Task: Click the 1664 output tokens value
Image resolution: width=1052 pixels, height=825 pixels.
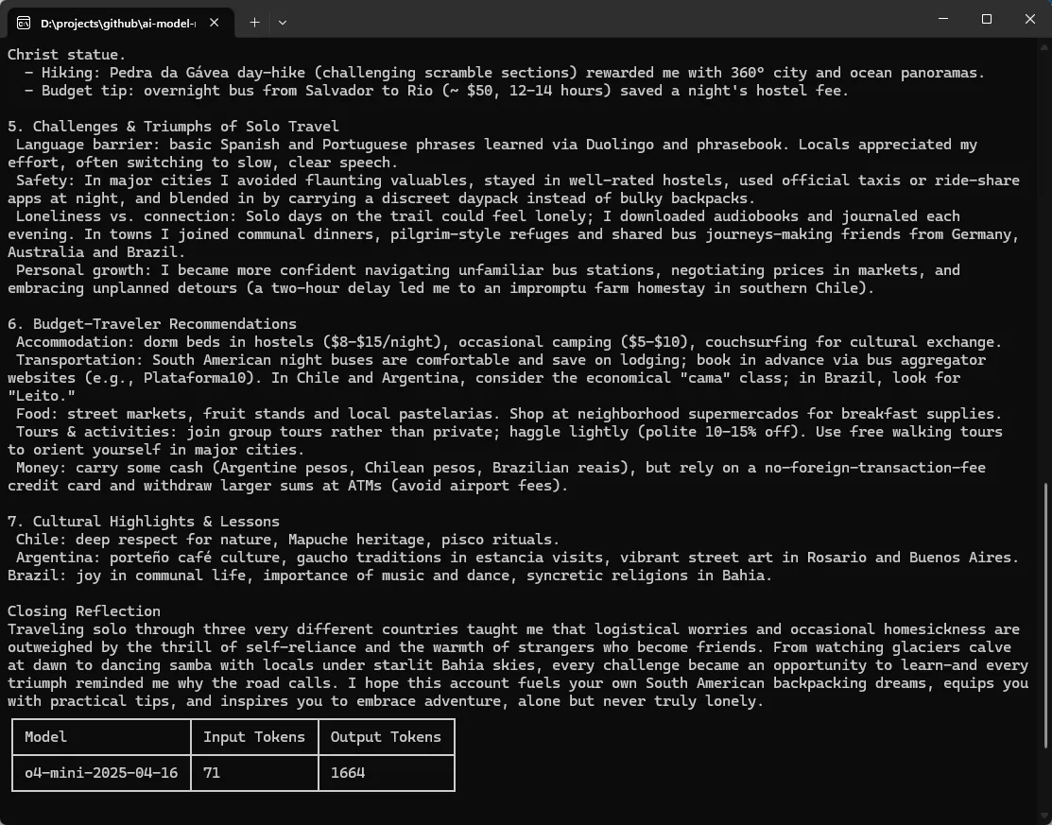Action: (x=348, y=772)
